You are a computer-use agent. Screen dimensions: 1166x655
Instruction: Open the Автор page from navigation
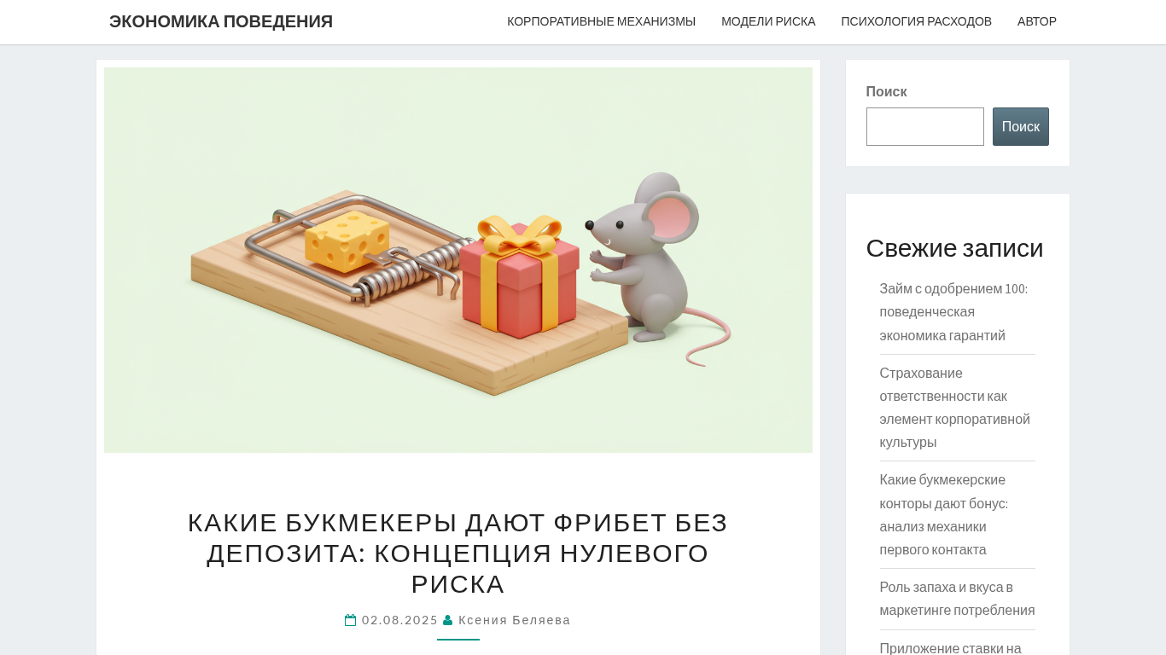click(1036, 21)
